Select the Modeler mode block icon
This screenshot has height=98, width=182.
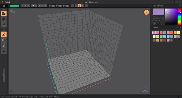4,13
